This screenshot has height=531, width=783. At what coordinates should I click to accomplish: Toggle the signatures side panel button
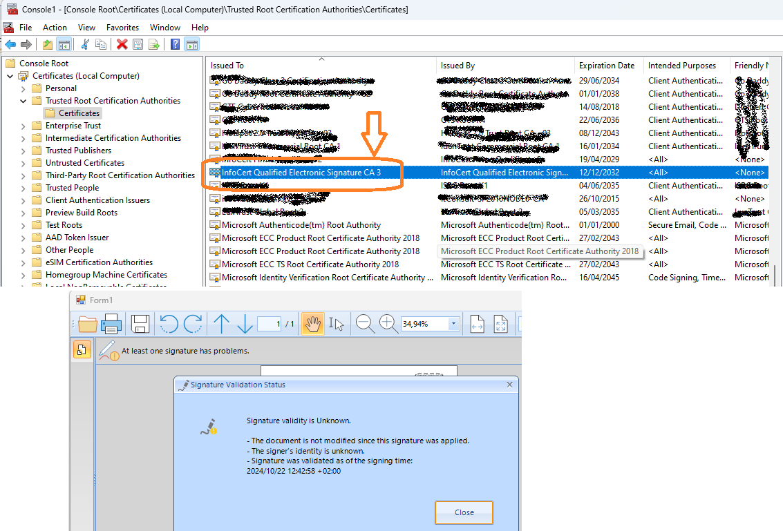click(82, 350)
